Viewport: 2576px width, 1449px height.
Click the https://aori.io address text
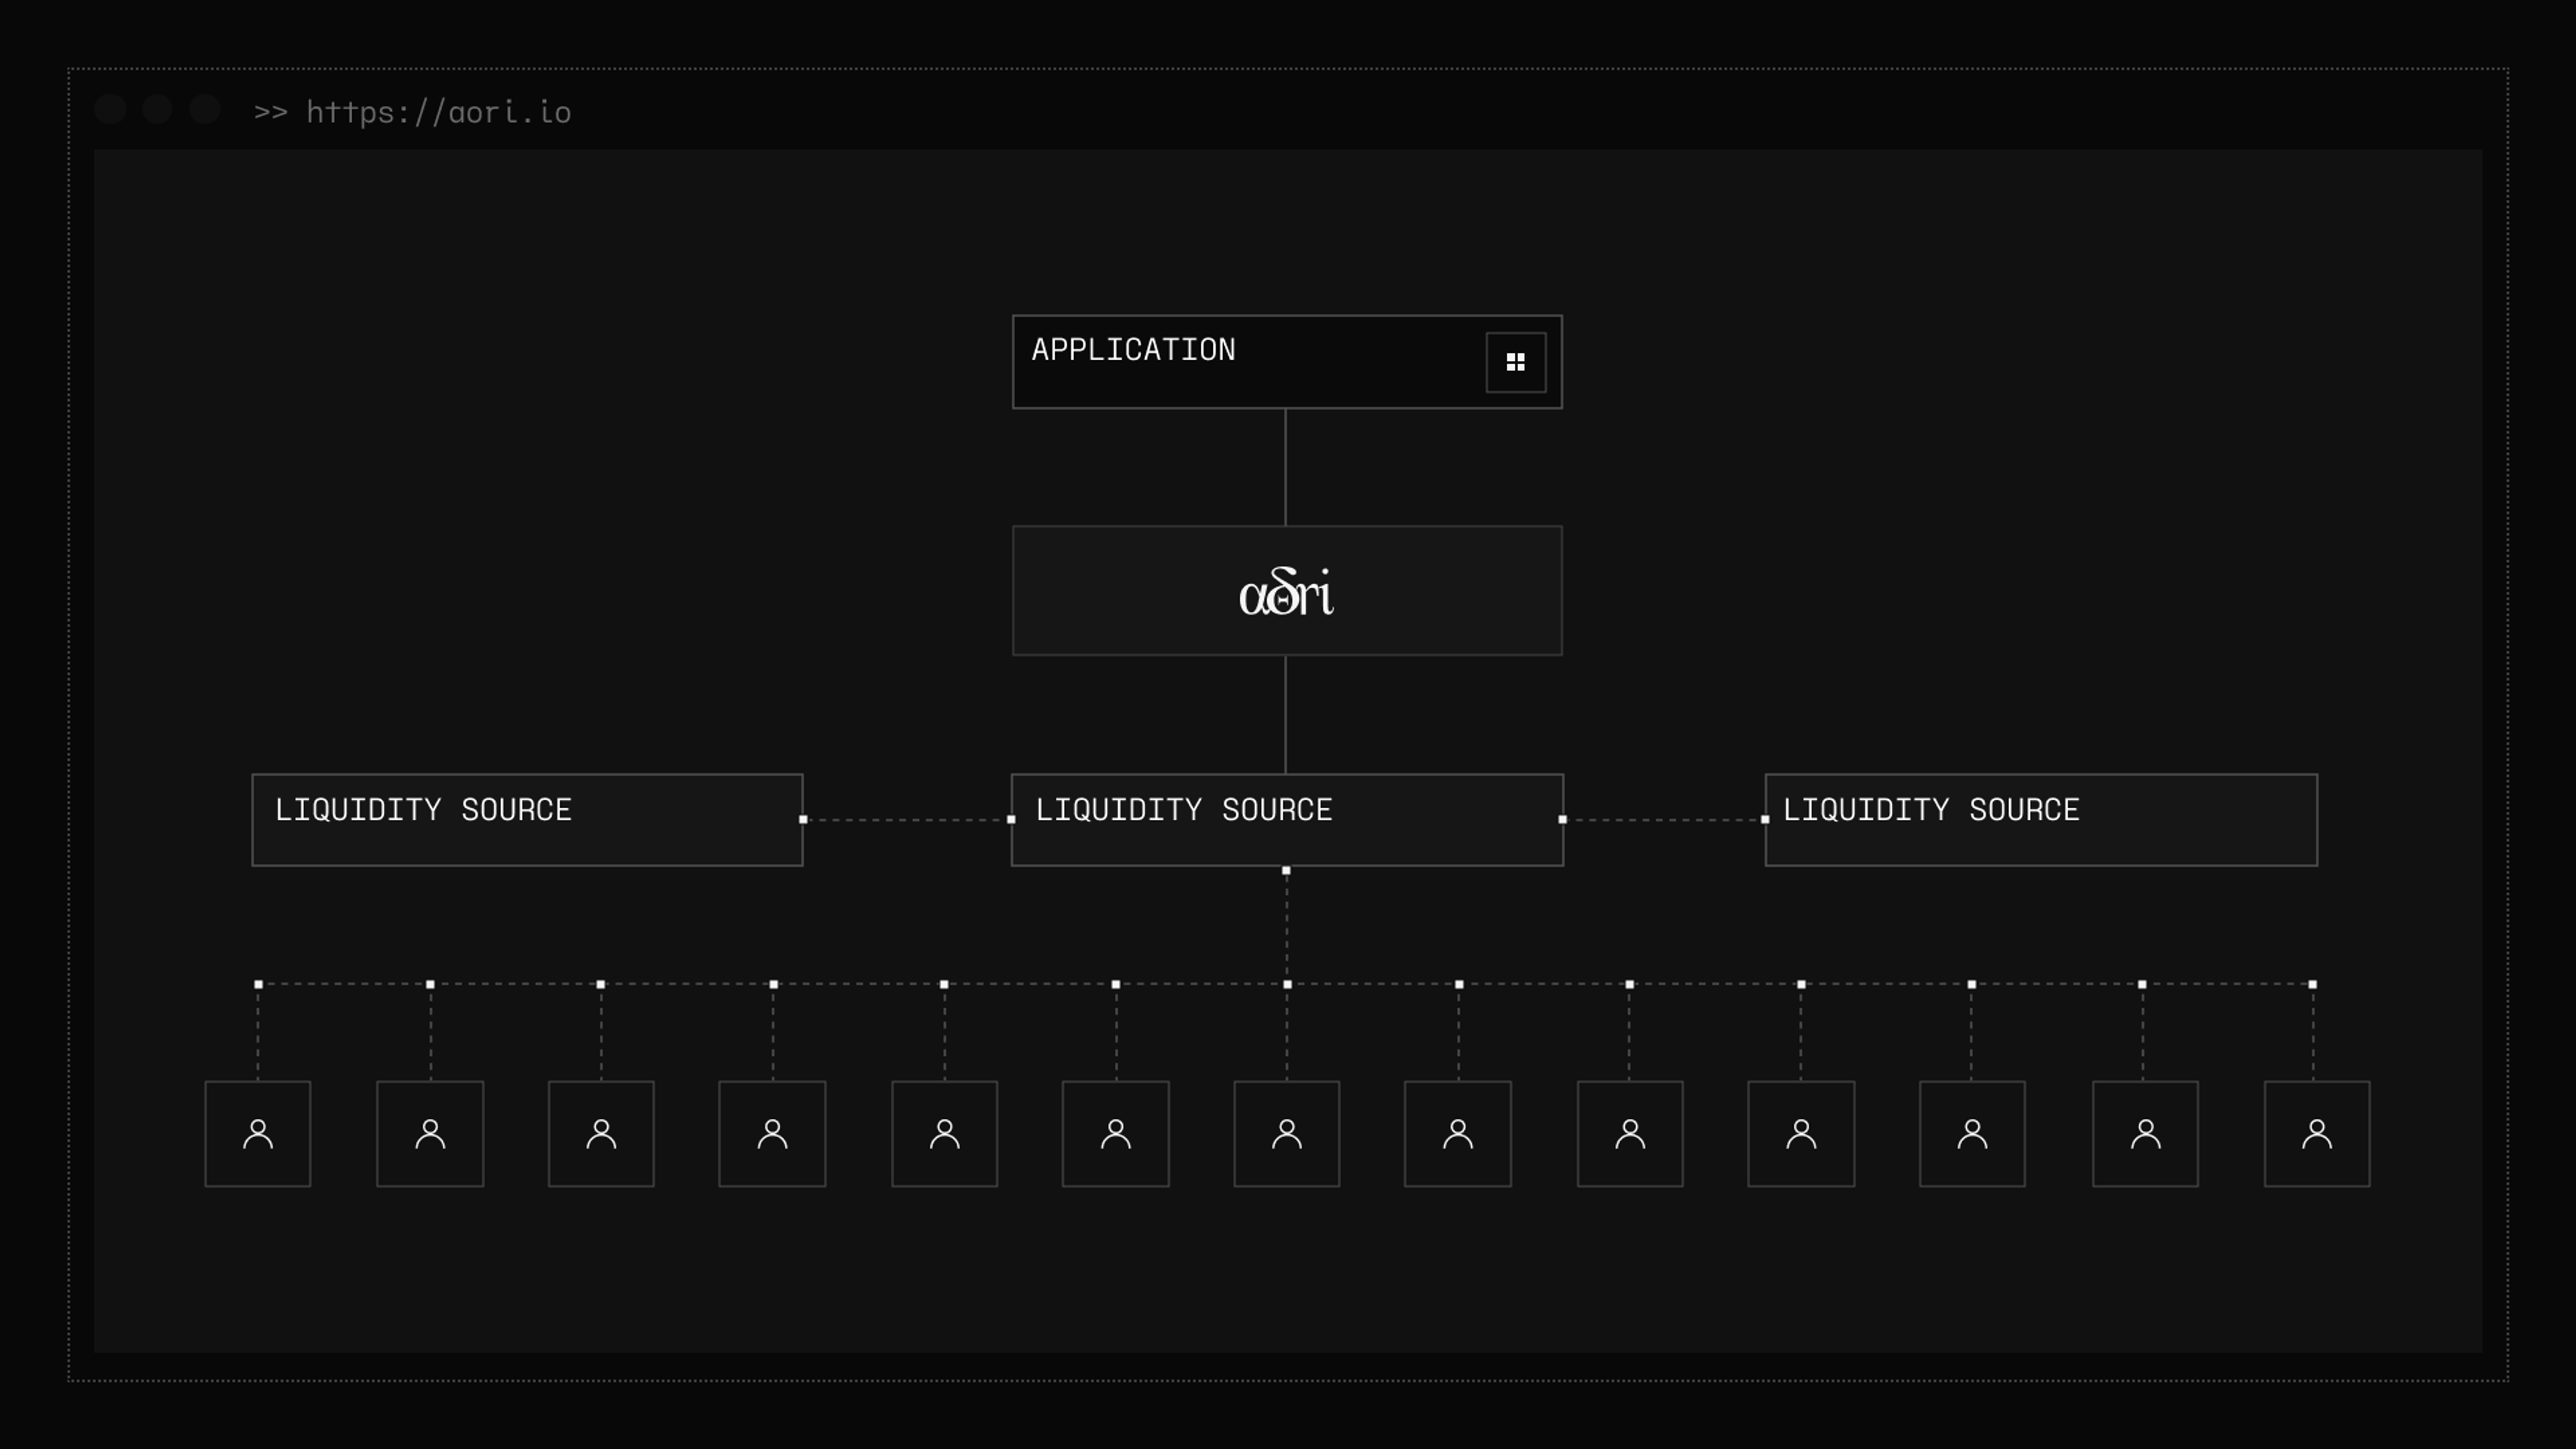tap(438, 112)
